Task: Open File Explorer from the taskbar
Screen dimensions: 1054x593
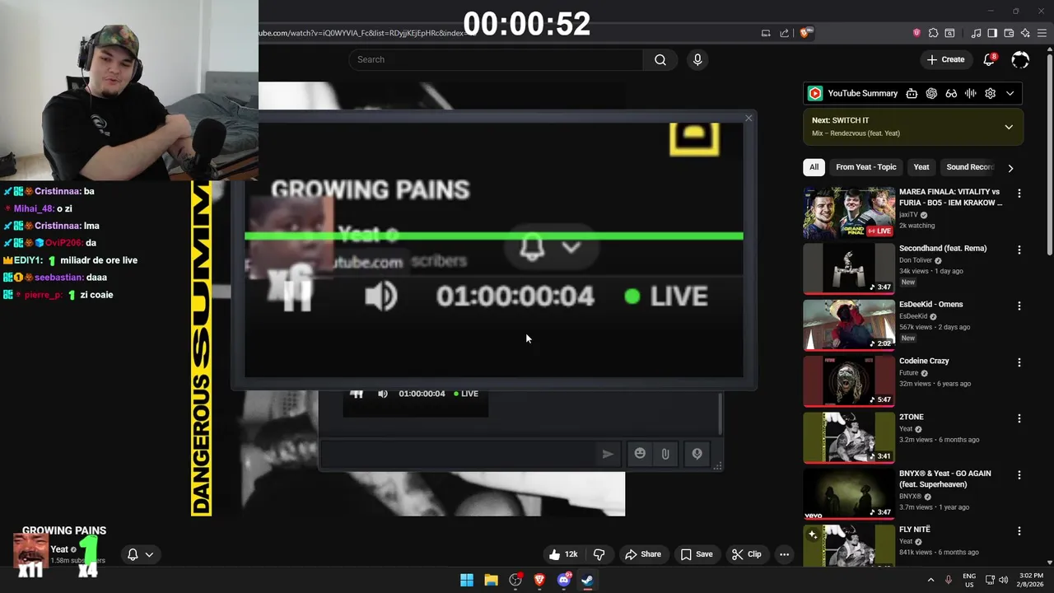Action: [x=491, y=580]
